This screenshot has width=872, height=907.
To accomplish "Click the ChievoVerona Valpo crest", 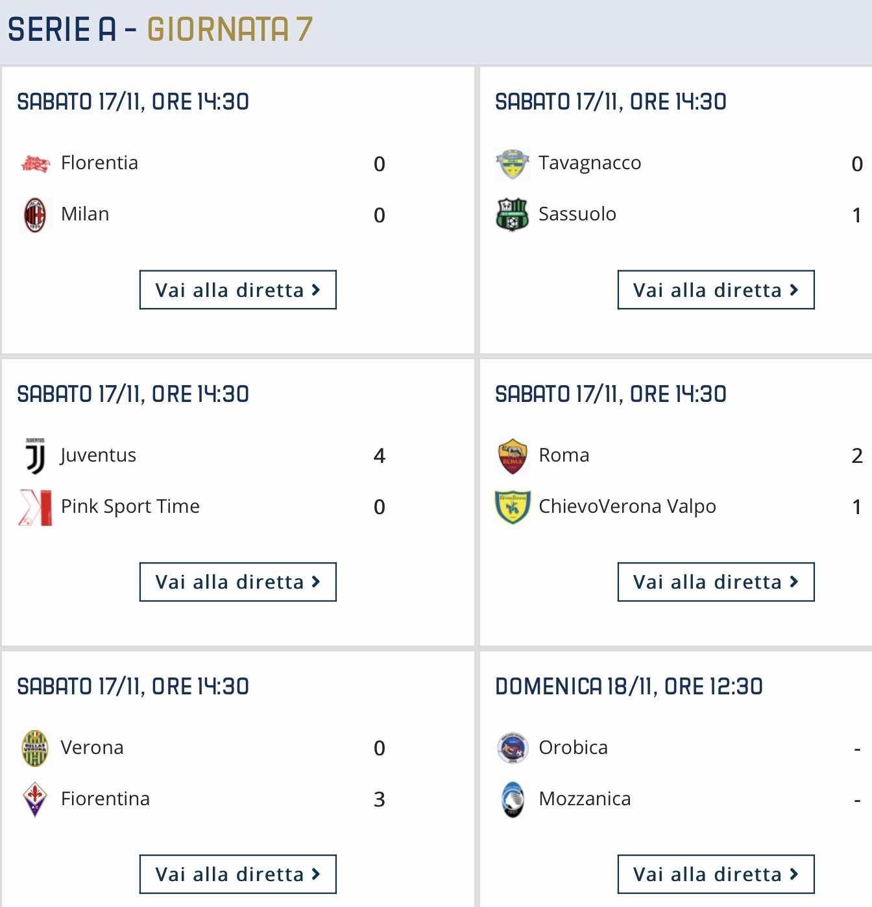I will click(x=513, y=507).
